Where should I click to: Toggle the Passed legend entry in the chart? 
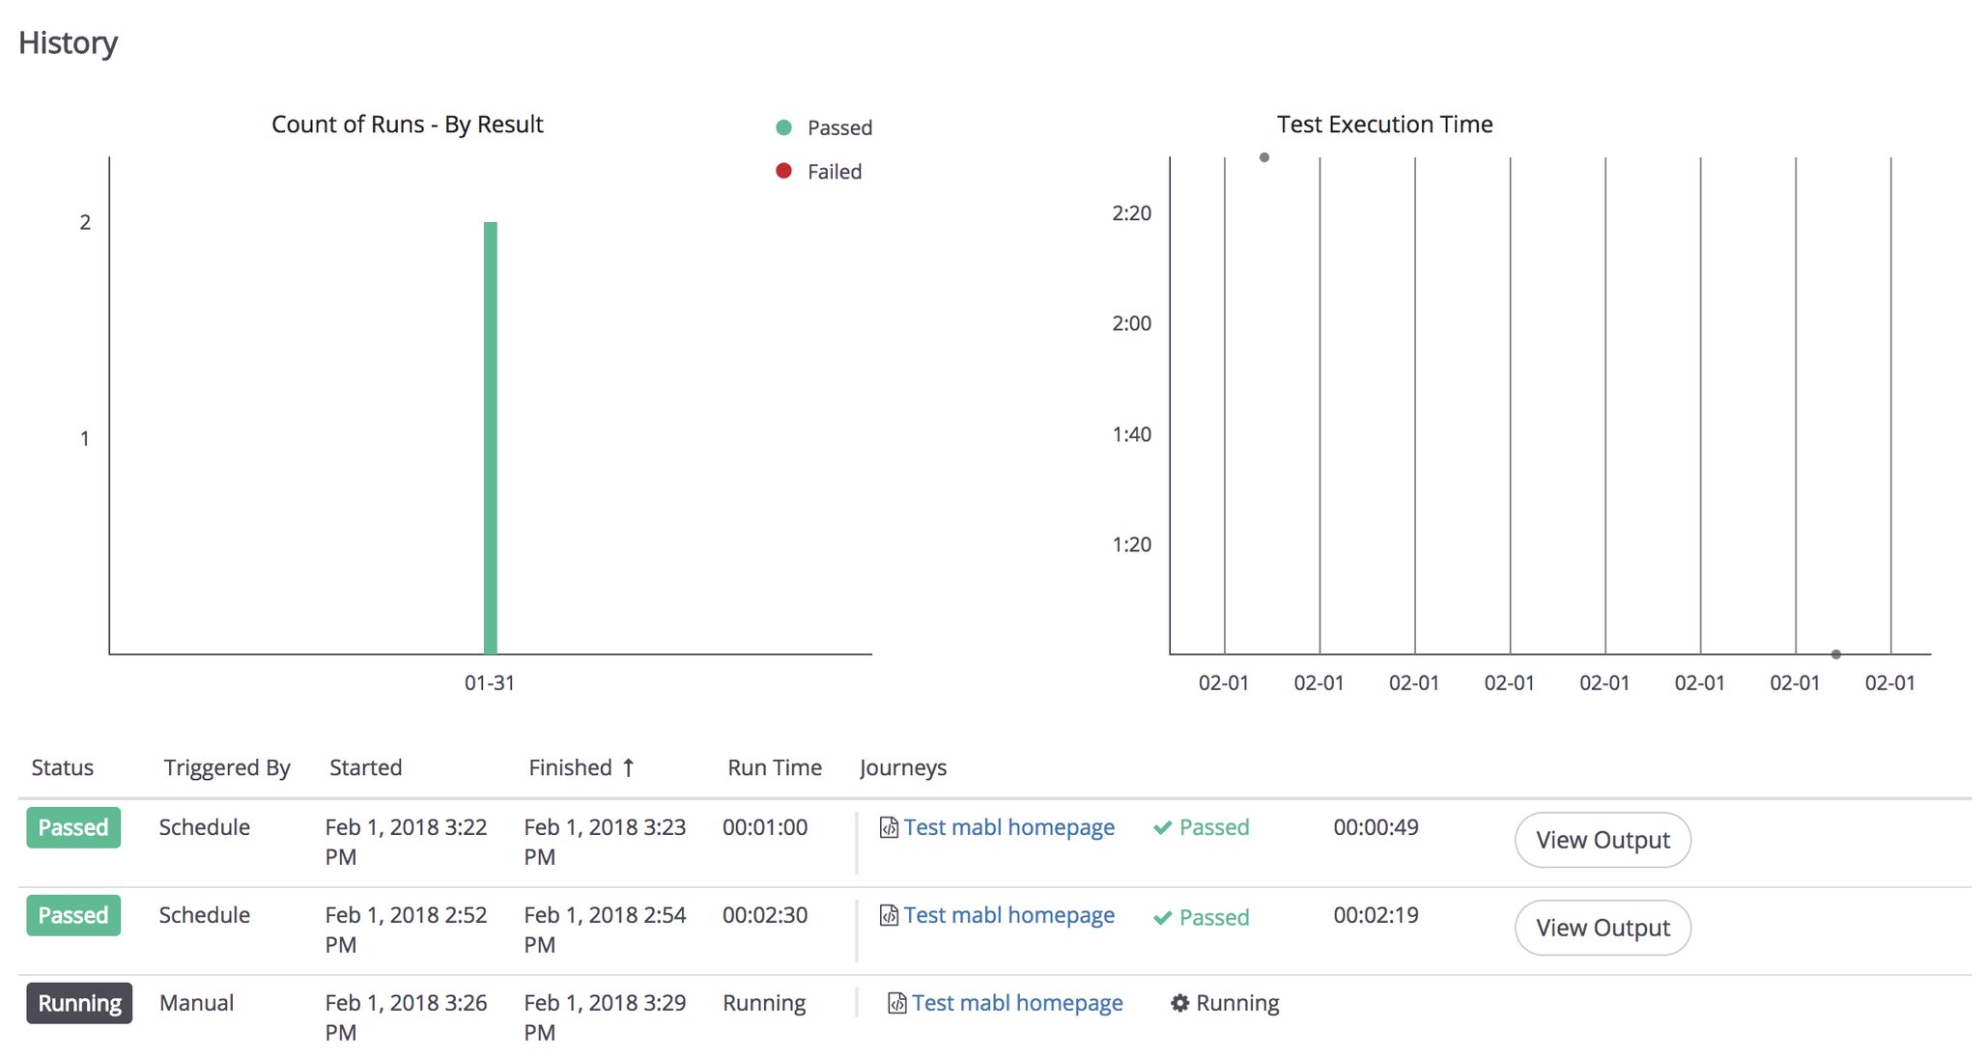coord(825,127)
